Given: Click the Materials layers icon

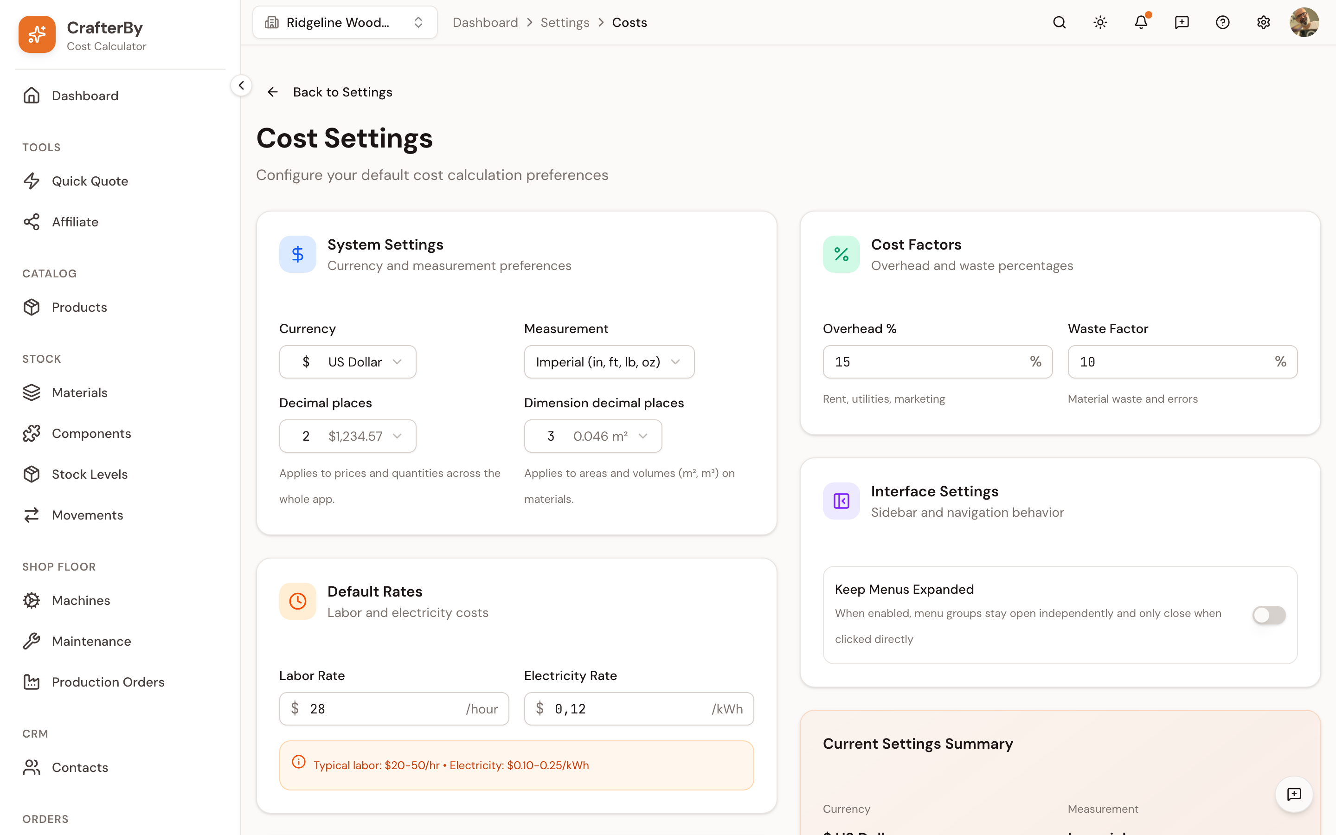Looking at the screenshot, I should click(x=32, y=392).
